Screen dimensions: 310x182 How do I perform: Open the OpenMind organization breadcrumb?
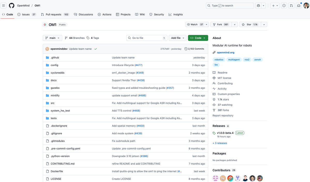23,5
